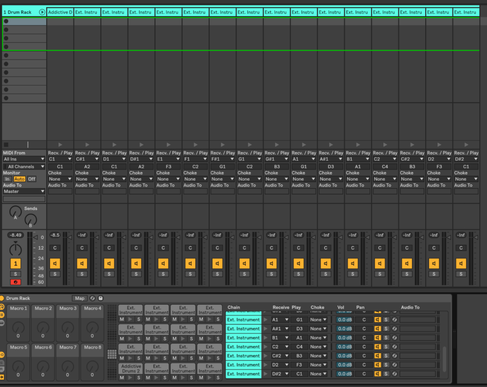The height and width of the screenshot is (387, 487).
Task: Toggle the track 1 activator button
Action: (x=16, y=263)
